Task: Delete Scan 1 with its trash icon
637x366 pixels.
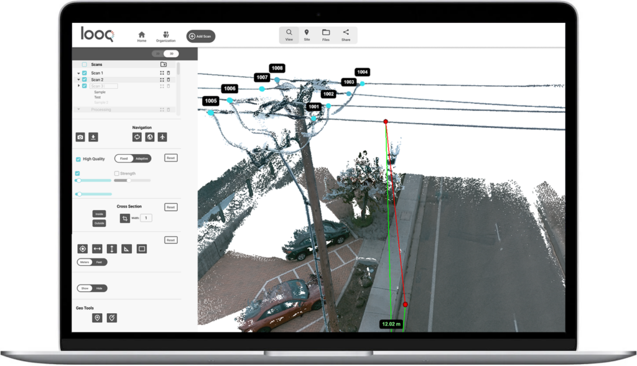Action: [168, 73]
